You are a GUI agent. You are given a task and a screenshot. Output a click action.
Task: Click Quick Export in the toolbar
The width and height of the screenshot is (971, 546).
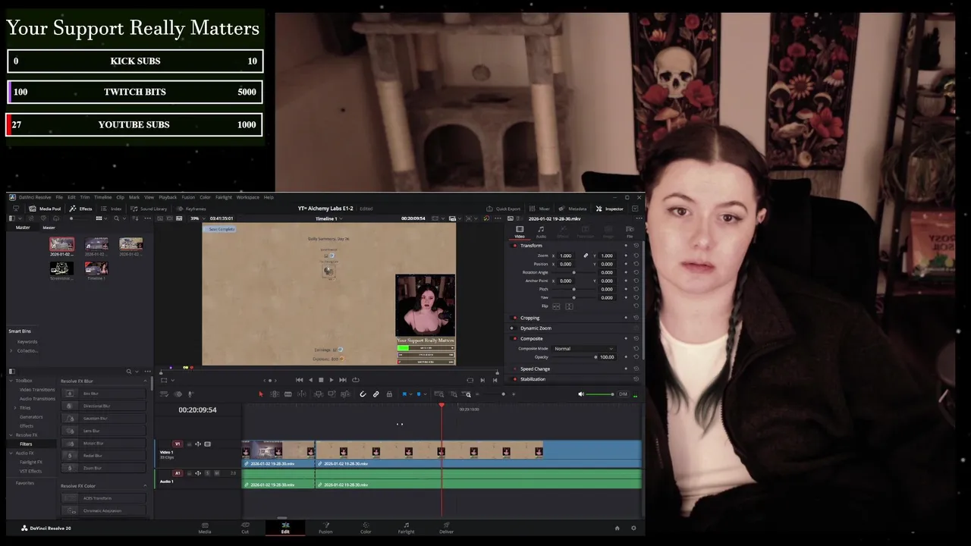(504, 209)
